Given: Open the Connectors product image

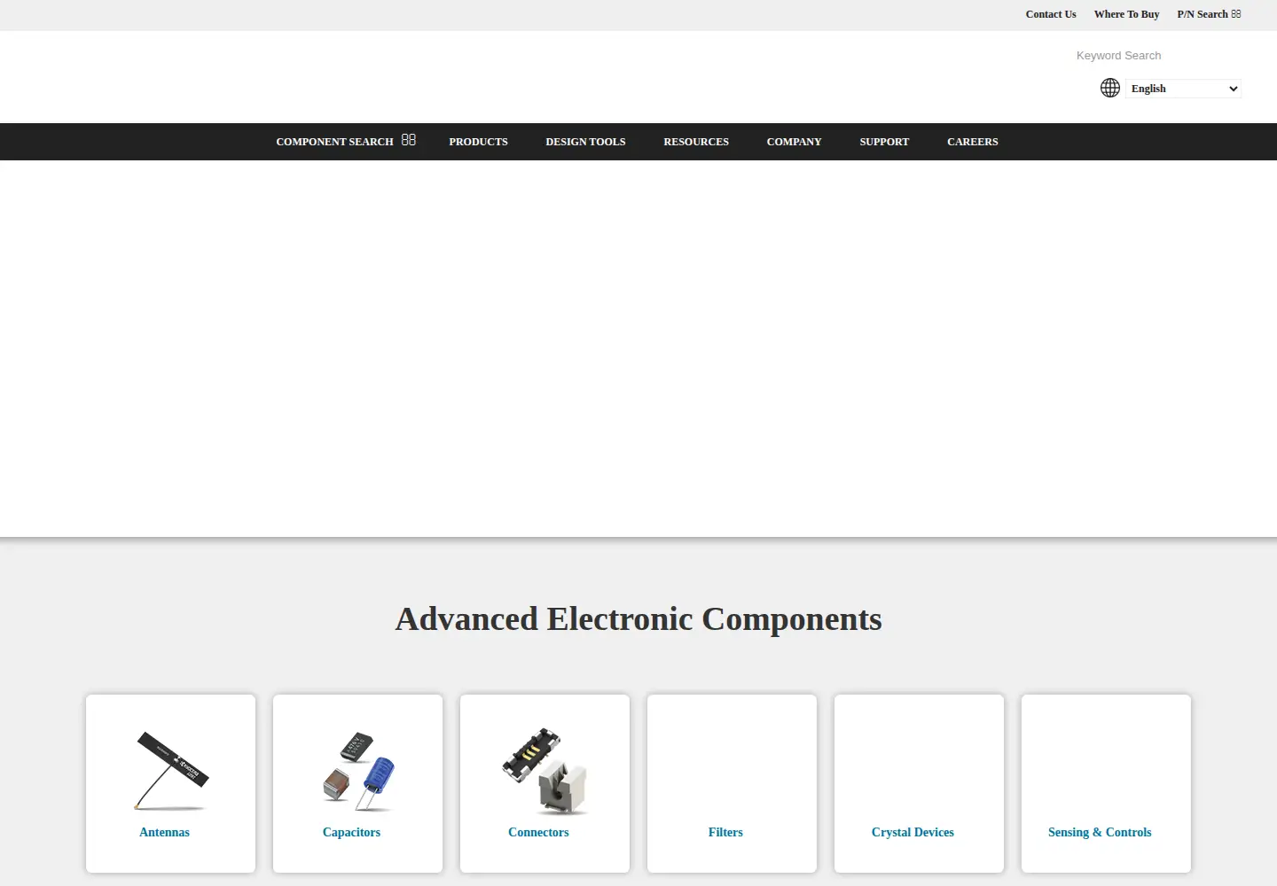Looking at the screenshot, I should coord(545,771).
